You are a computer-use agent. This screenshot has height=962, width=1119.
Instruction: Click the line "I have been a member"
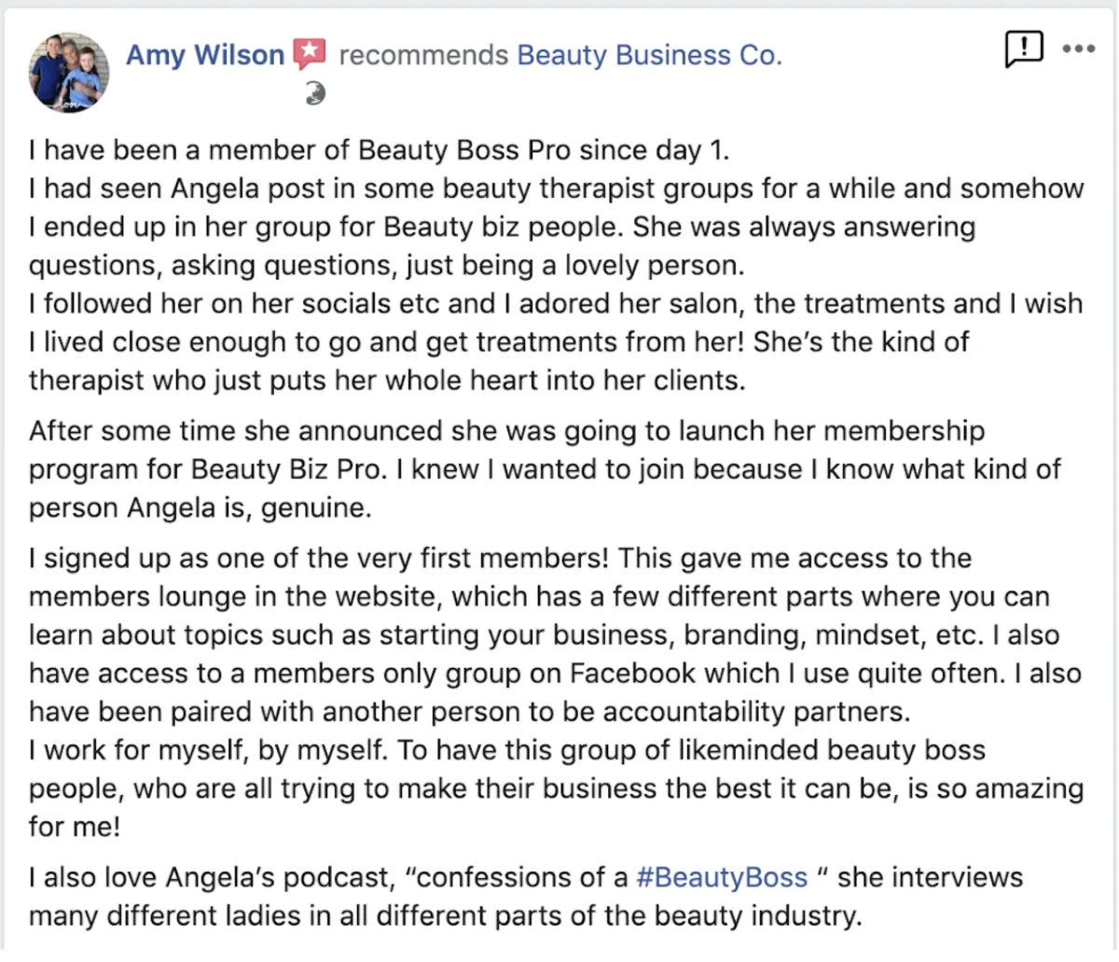(x=379, y=150)
